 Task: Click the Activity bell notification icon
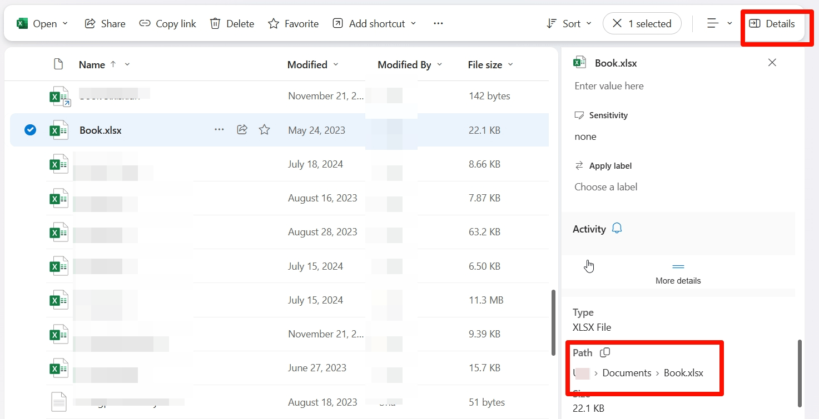point(617,229)
